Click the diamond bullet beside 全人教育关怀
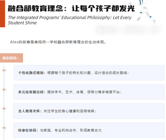The width and height of the screenshot is (166, 140). coord(4,108)
